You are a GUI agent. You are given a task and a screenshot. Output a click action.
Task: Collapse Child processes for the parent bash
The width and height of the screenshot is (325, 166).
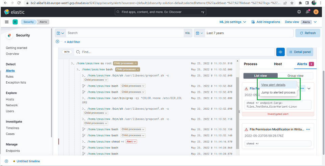pos(127,69)
